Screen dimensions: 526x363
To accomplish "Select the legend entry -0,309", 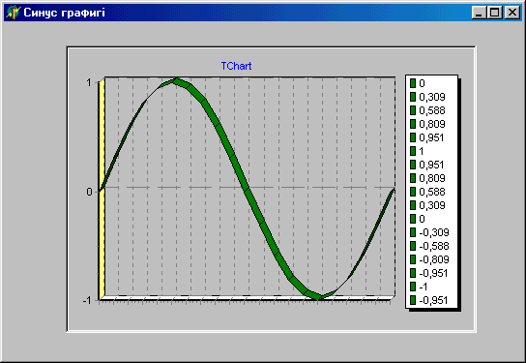I will [429, 232].
